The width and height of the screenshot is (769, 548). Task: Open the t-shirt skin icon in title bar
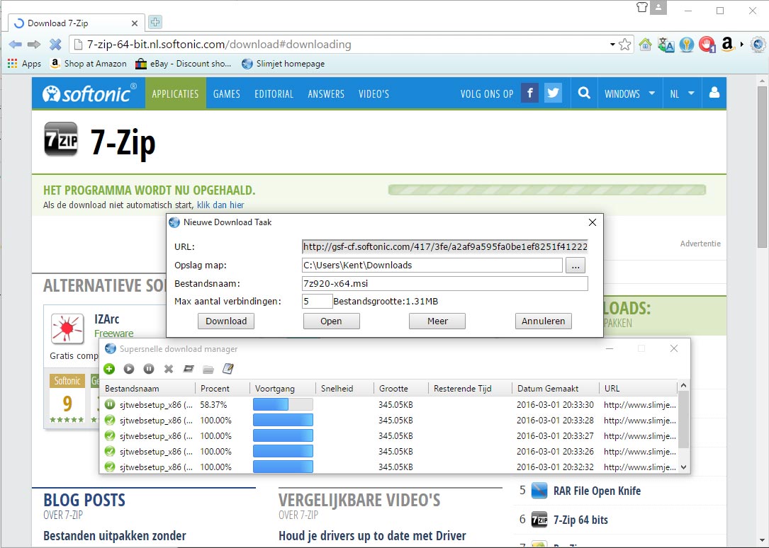click(642, 7)
